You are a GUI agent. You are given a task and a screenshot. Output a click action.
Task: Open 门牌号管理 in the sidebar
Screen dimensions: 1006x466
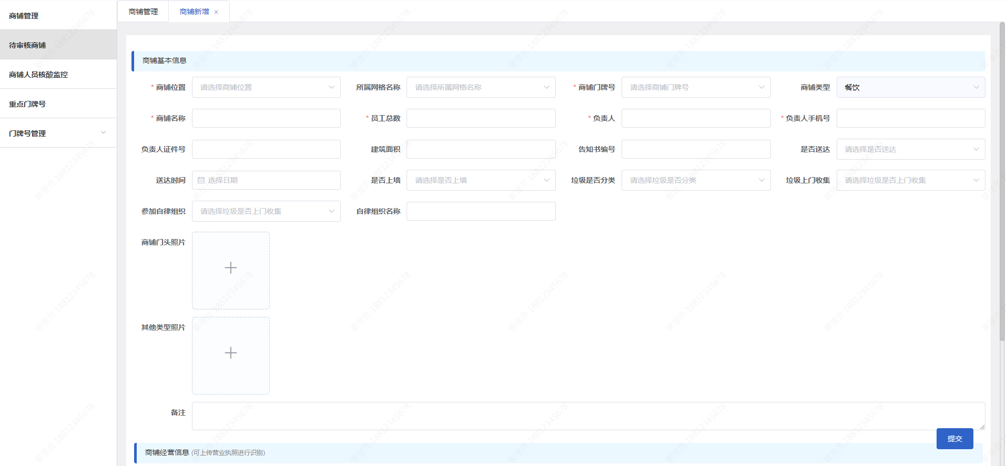coord(58,133)
